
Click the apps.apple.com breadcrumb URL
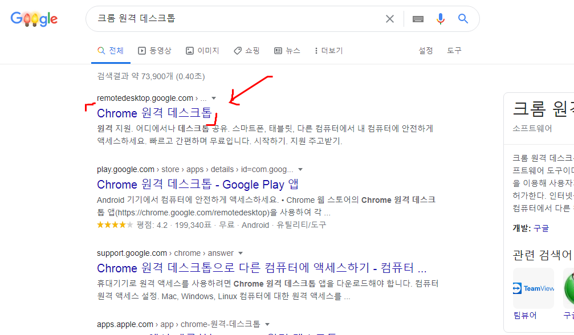pyautogui.click(x=178, y=324)
